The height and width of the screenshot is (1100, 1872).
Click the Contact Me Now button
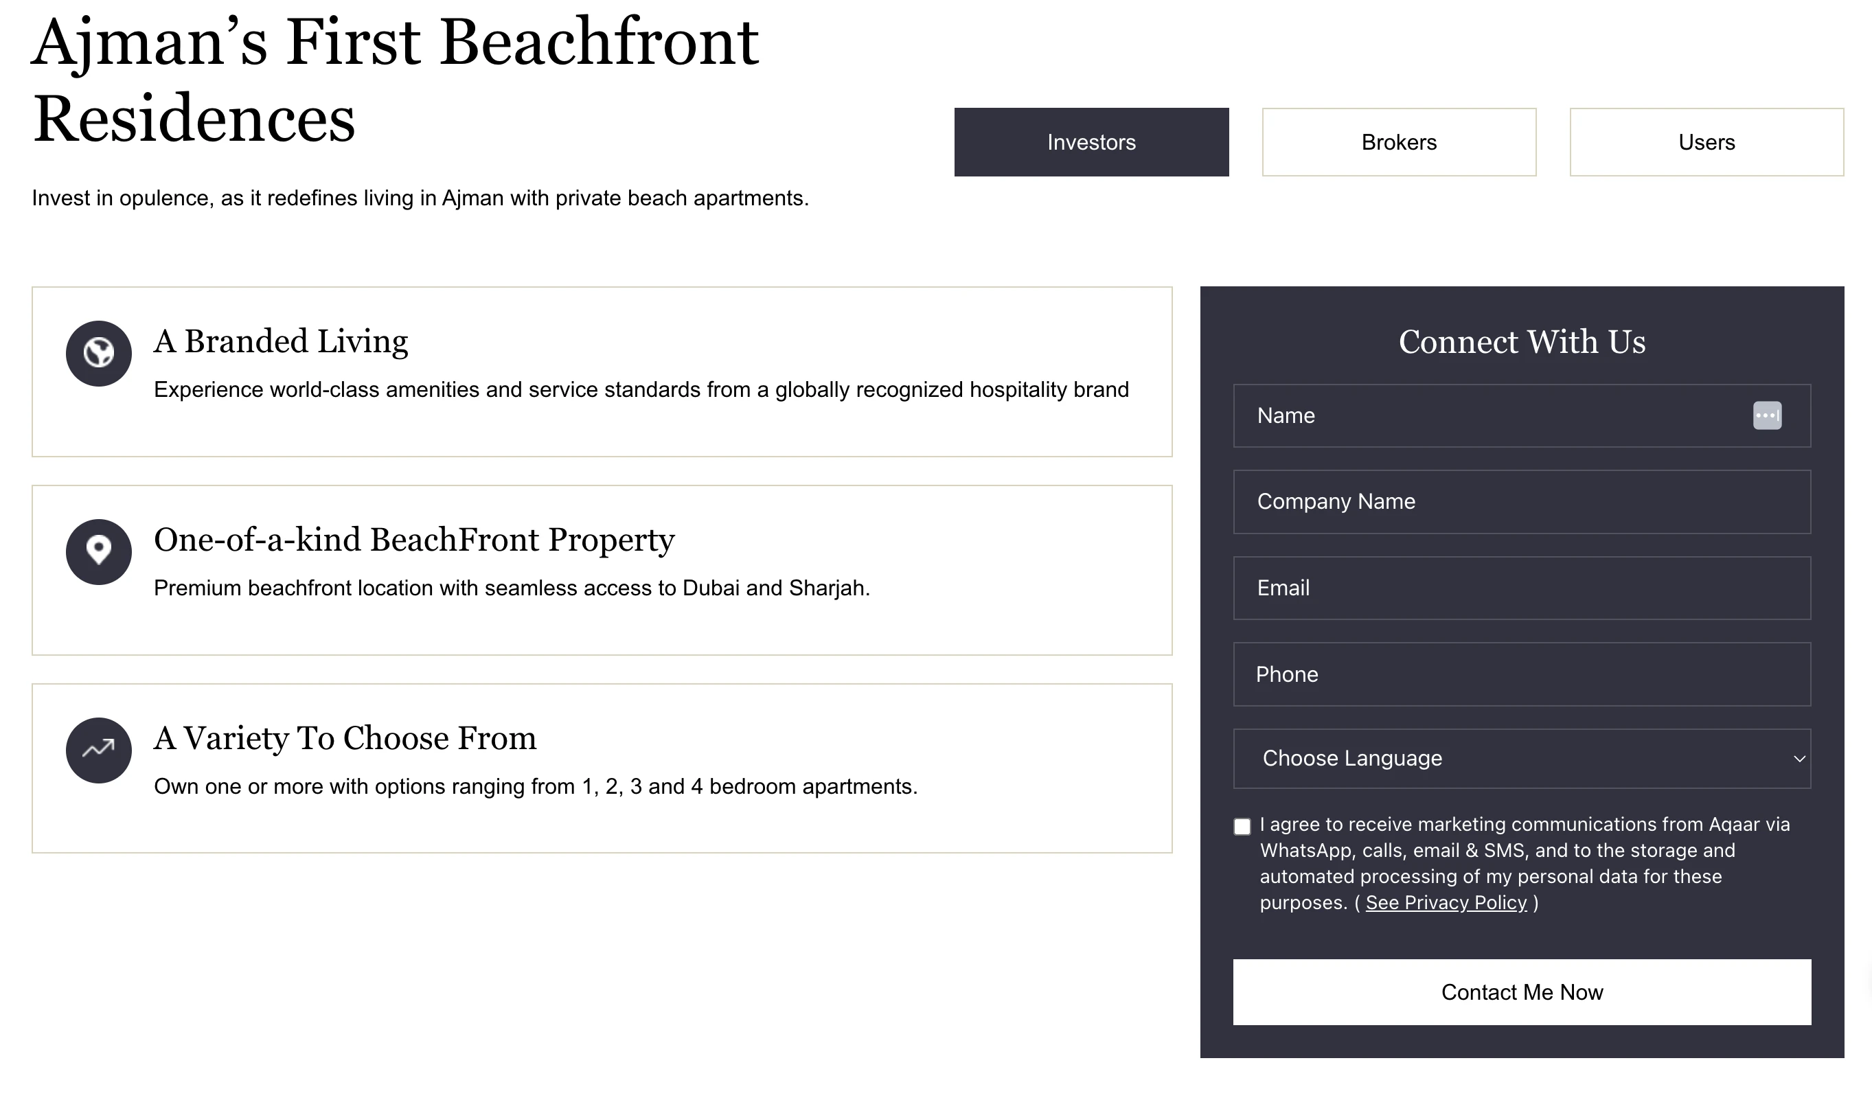pyautogui.click(x=1521, y=992)
